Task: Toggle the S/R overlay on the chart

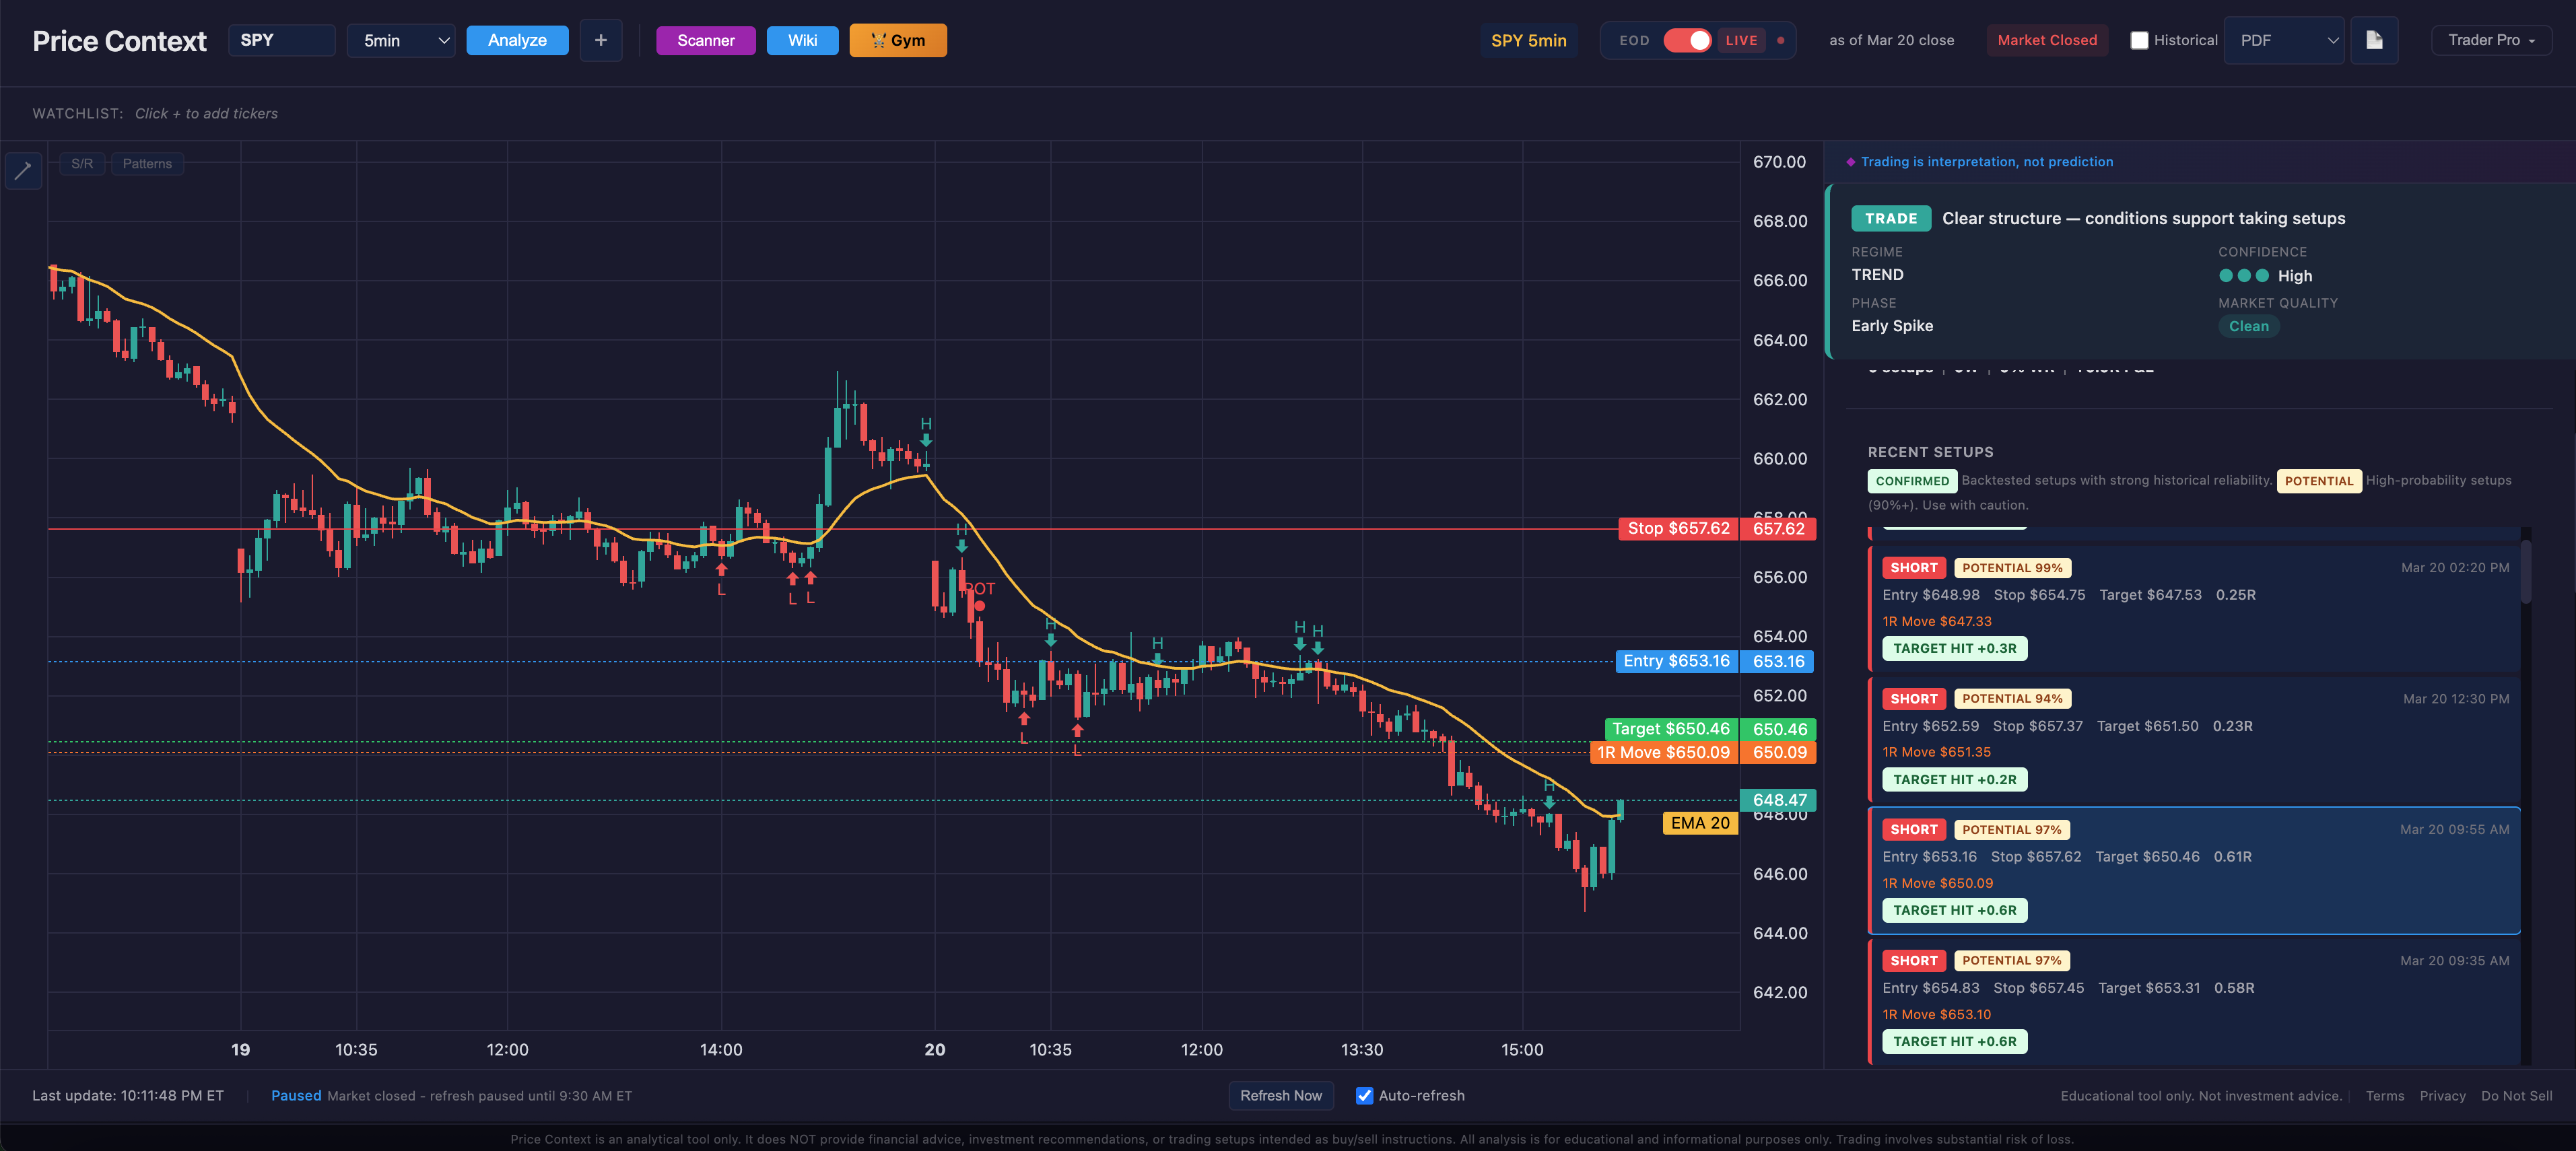Action: click(x=81, y=163)
